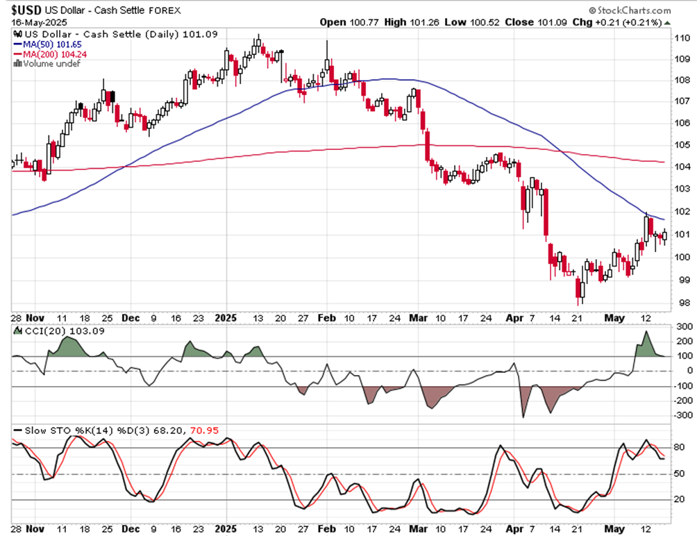The height and width of the screenshot is (536, 697).
Task: Click the 80 level on stochastic scale
Action: (679, 448)
